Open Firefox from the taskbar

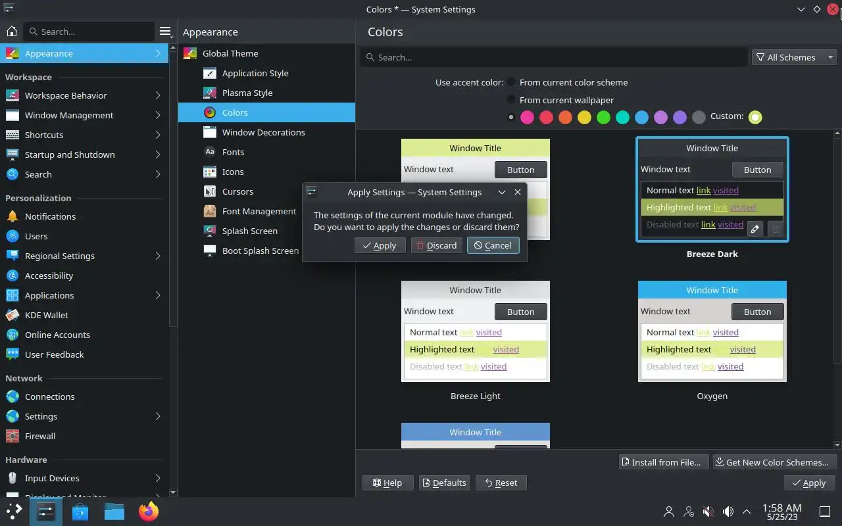[x=148, y=511]
